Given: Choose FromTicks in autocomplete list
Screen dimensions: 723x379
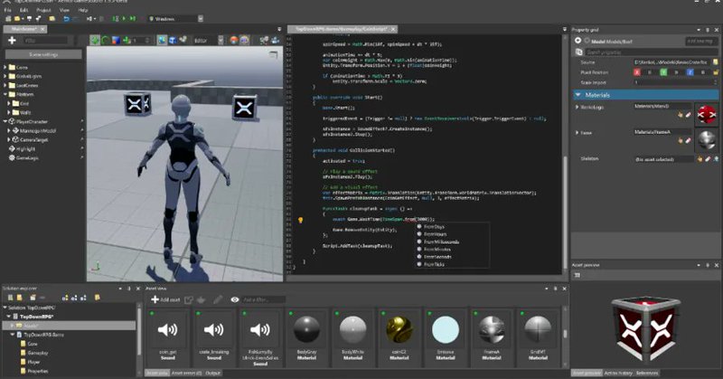Looking at the screenshot, I should pos(434,264).
